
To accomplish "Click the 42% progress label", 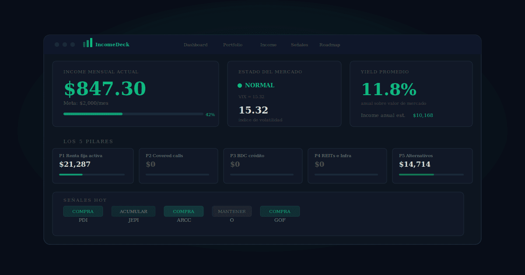I will click(210, 114).
